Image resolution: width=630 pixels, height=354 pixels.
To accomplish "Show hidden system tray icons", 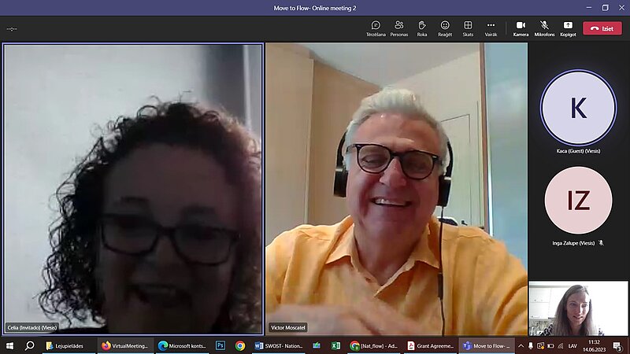I will 521,345.
